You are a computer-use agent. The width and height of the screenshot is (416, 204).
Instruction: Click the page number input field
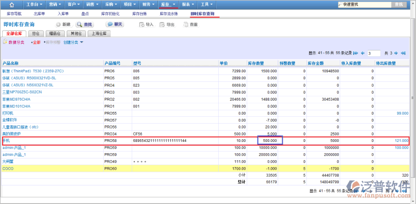point(374,53)
